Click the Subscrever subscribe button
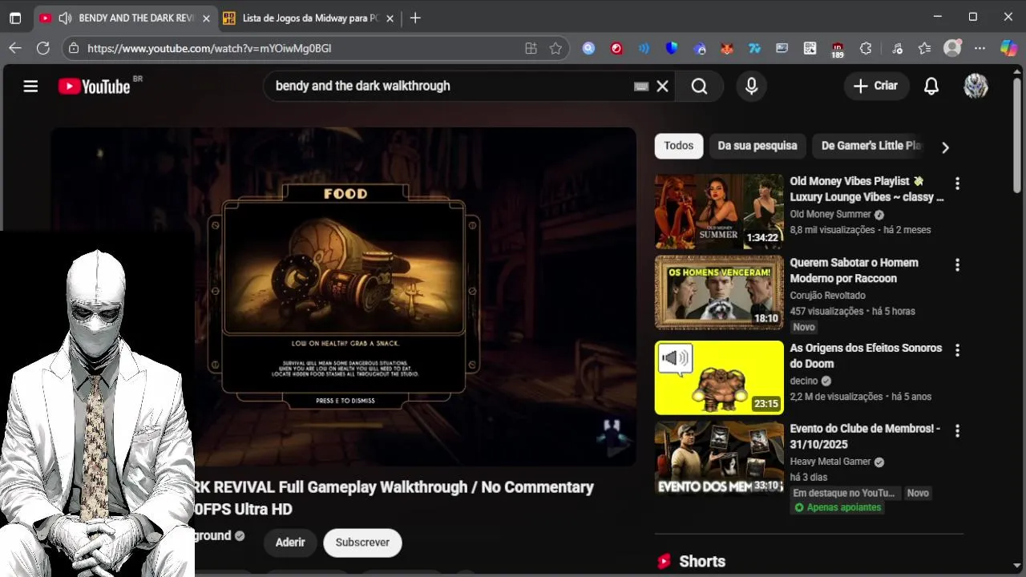1026x577 pixels. click(x=362, y=543)
